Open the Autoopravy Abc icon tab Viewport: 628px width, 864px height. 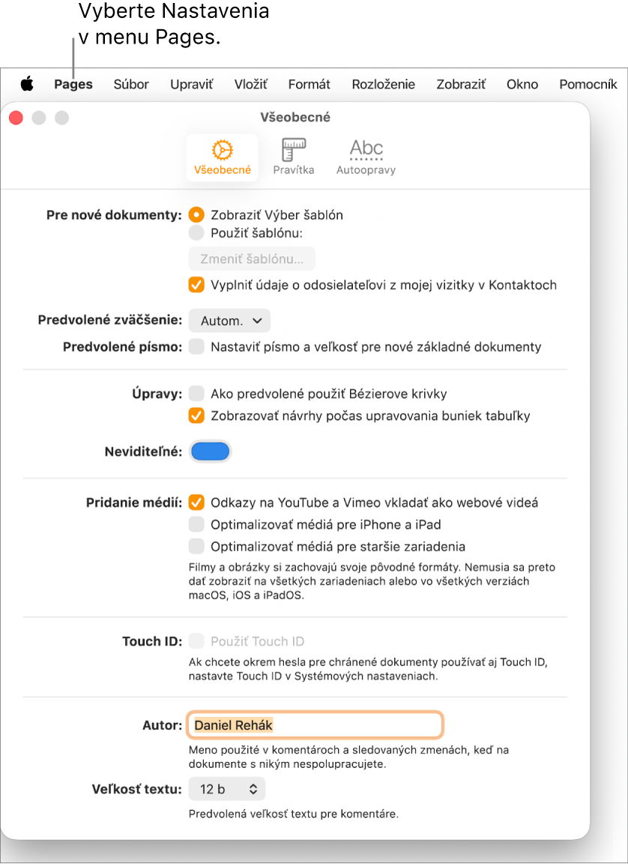[x=366, y=157]
